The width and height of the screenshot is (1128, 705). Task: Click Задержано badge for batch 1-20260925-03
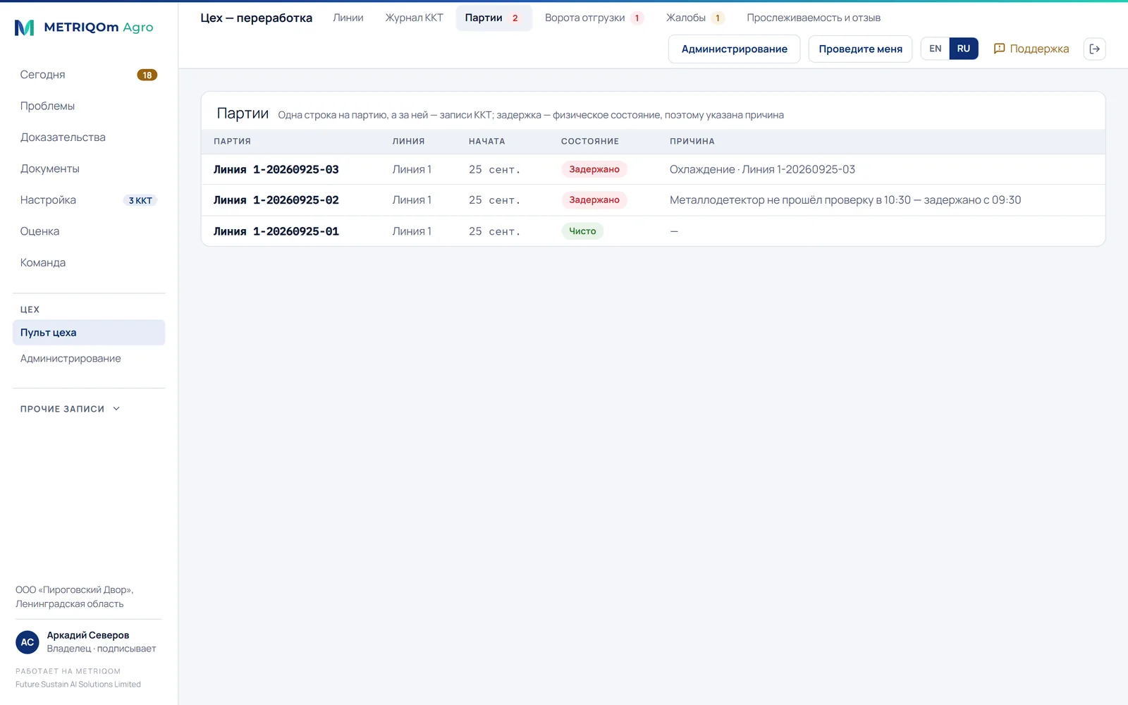594,169
